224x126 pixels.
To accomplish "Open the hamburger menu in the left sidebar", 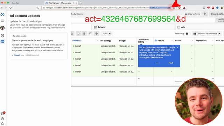I will click(2, 21).
